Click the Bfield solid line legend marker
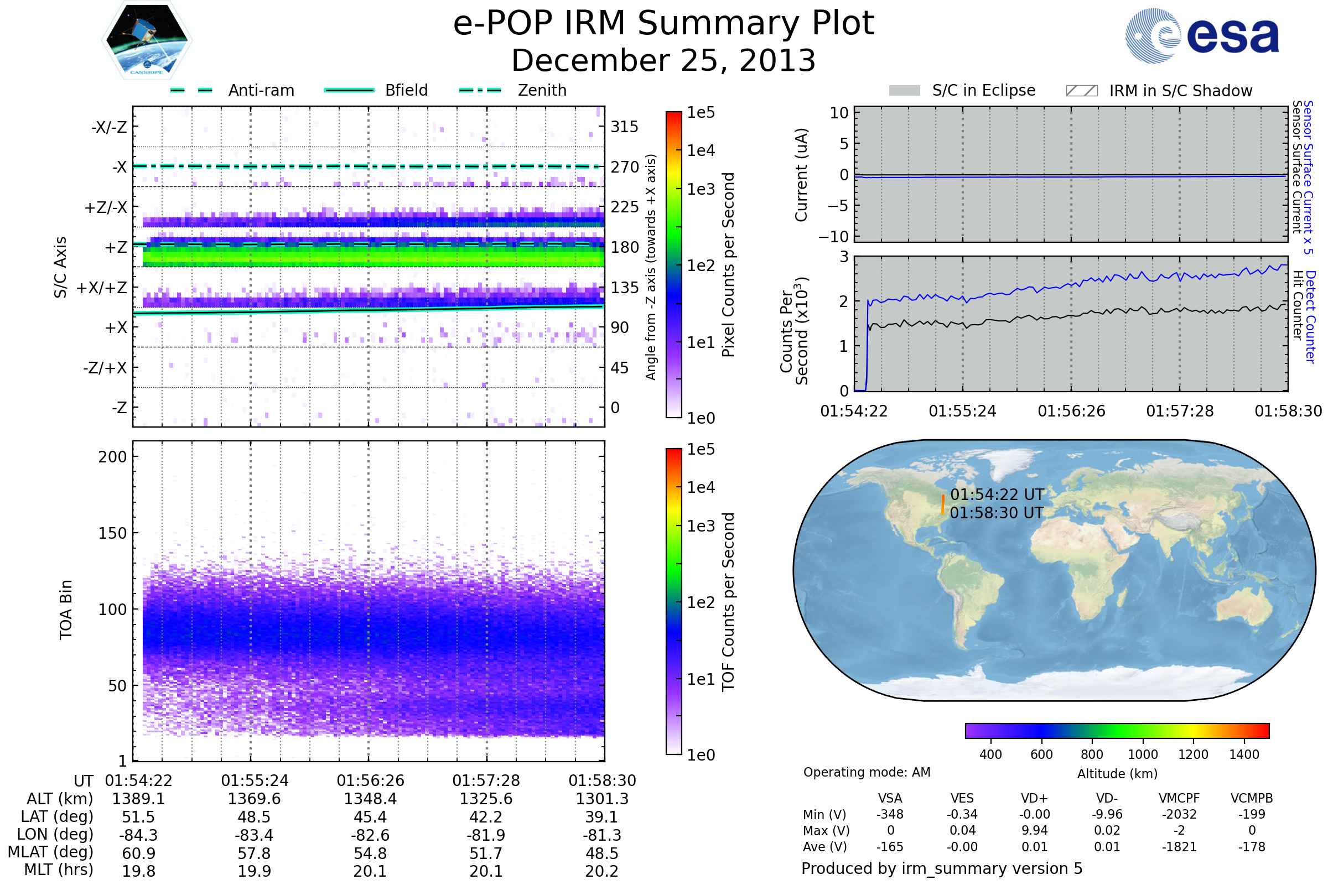This screenshot has height=885, width=1328. pos(349,90)
